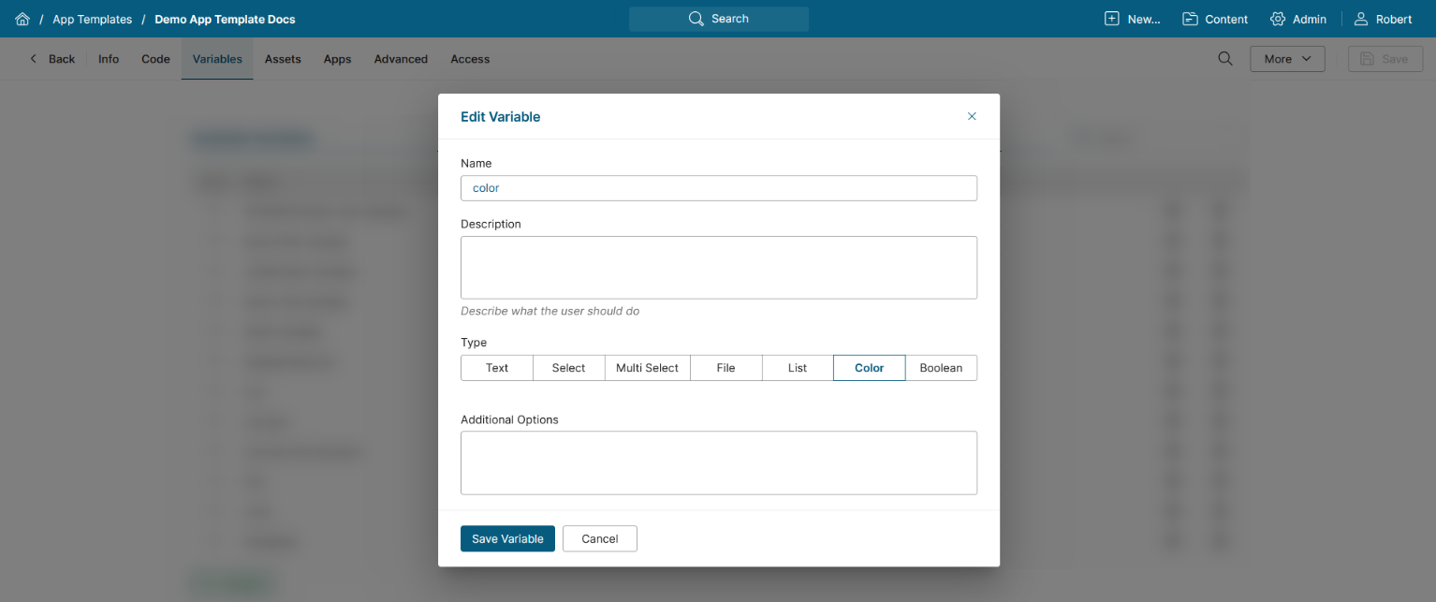This screenshot has height=602, width=1436.
Task: Set variable type to Select
Action: [568, 368]
